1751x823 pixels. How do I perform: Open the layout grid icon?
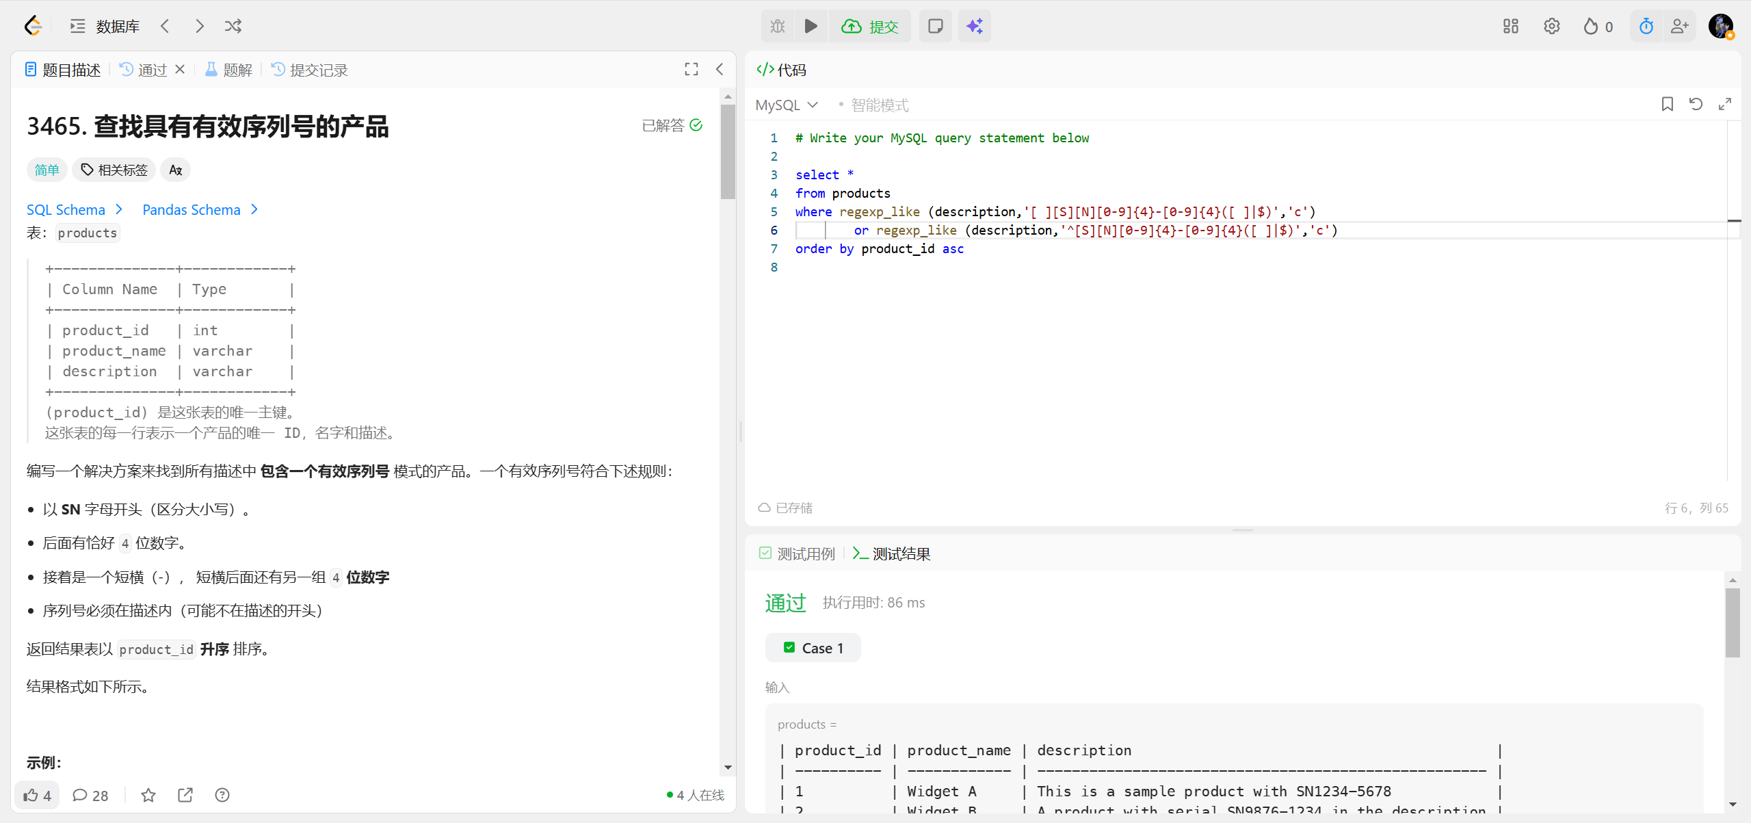tap(1510, 26)
